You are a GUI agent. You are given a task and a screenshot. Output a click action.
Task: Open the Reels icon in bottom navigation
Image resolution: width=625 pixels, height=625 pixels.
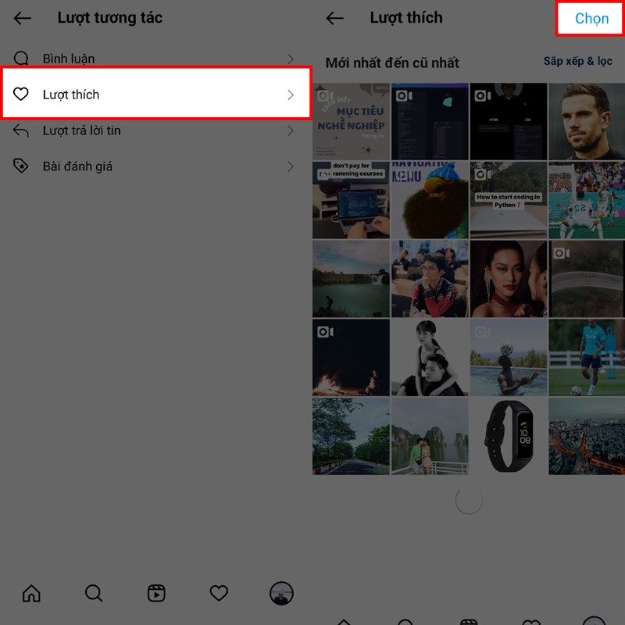coord(156,594)
